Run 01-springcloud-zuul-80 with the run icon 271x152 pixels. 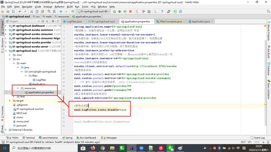[x=114, y=12]
